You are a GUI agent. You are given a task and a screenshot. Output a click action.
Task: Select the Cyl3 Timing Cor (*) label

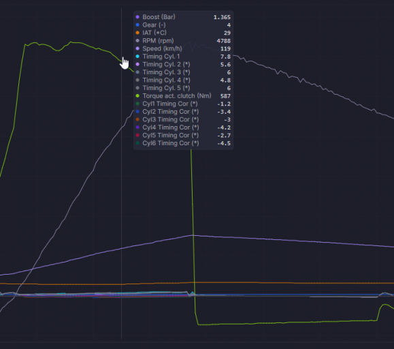click(x=171, y=119)
